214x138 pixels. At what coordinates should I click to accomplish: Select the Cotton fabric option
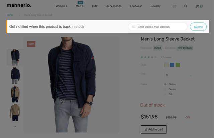point(165,84)
